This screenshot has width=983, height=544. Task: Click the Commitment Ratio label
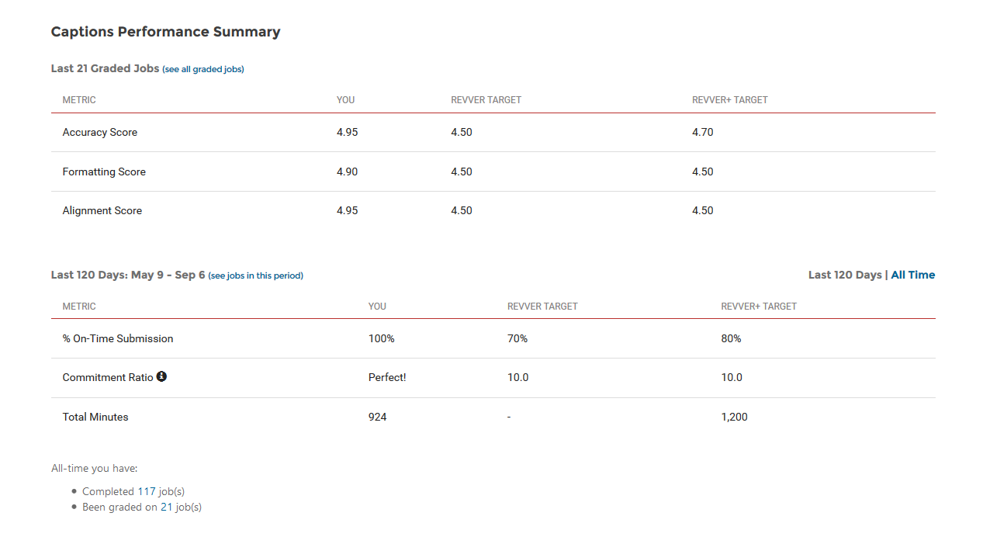(108, 377)
